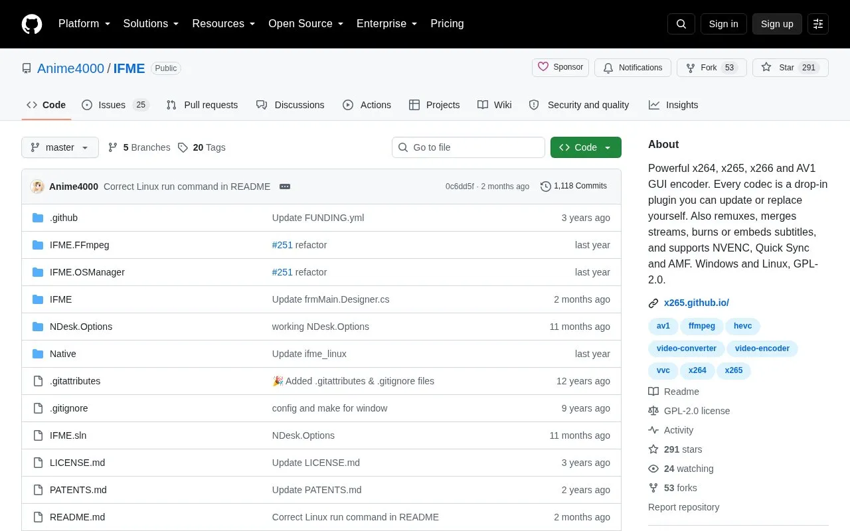Fork the repository via Fork button
This screenshot has width=850, height=531.
(x=712, y=68)
